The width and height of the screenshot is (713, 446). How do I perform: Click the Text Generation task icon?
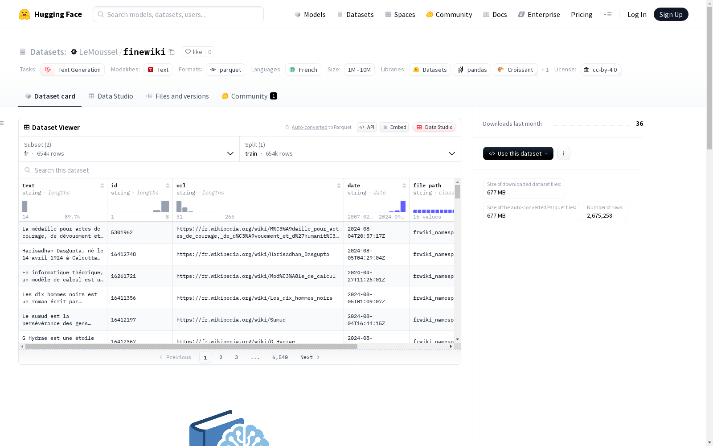[48, 70]
